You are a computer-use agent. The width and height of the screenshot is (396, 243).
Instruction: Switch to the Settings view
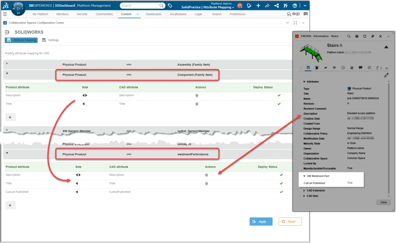(x=50, y=40)
